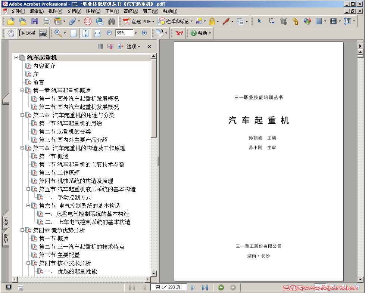
Task: Open the zoom percentage dropdown
Action: coord(135,33)
